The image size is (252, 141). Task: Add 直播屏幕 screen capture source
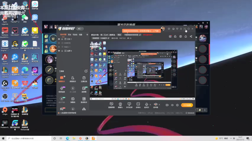click(x=112, y=105)
